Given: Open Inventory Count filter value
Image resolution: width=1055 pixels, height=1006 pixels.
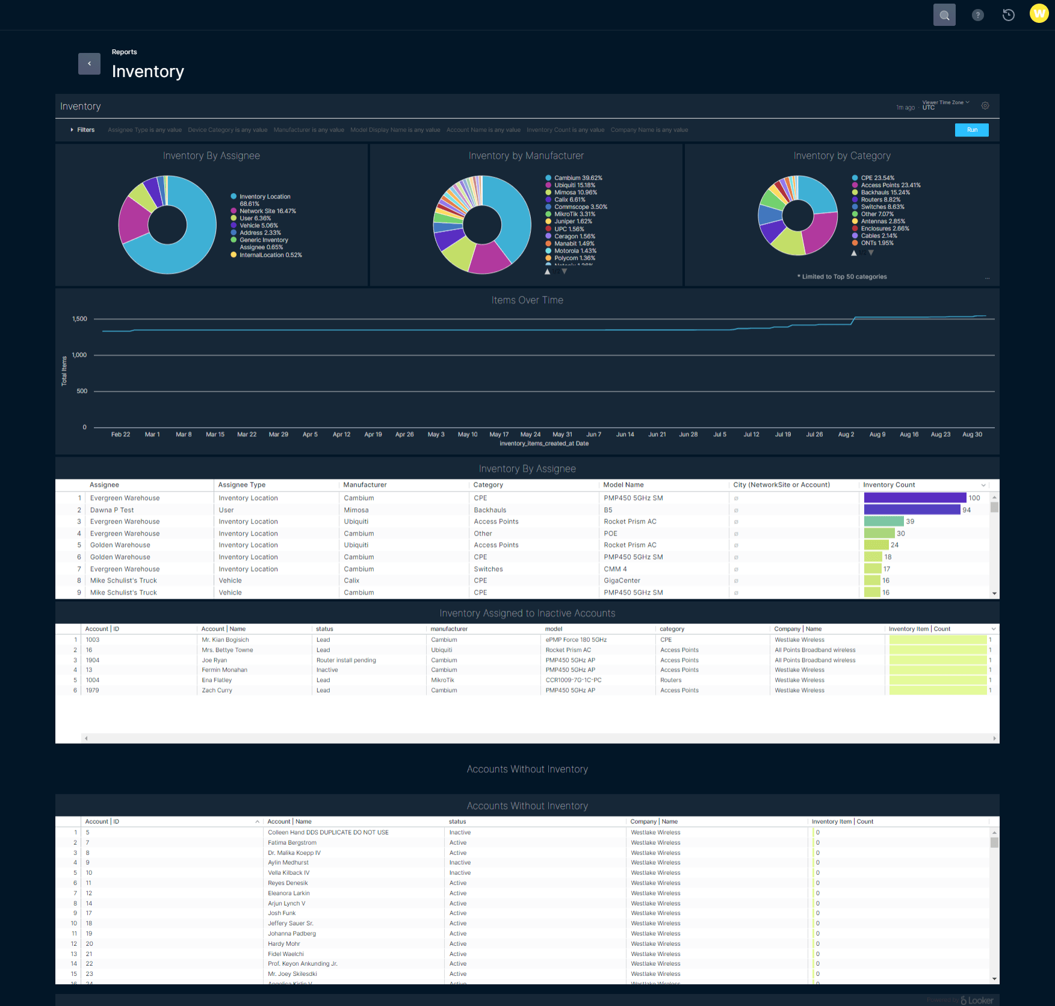Looking at the screenshot, I should (x=565, y=130).
